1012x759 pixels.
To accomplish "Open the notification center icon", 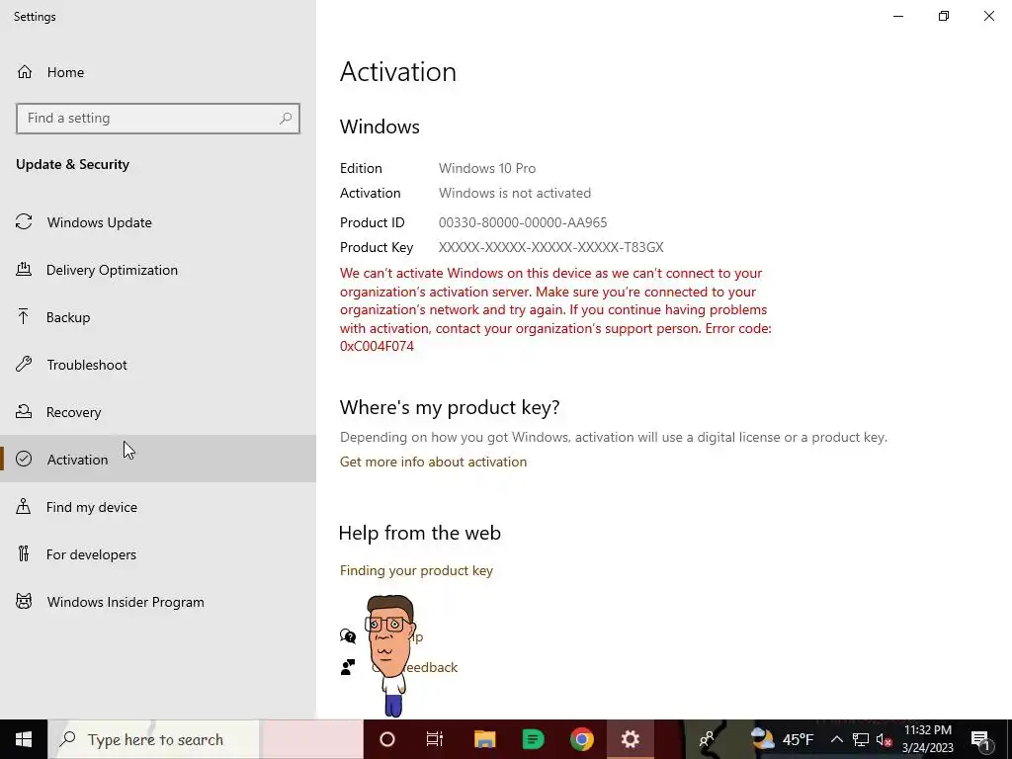I will (980, 739).
